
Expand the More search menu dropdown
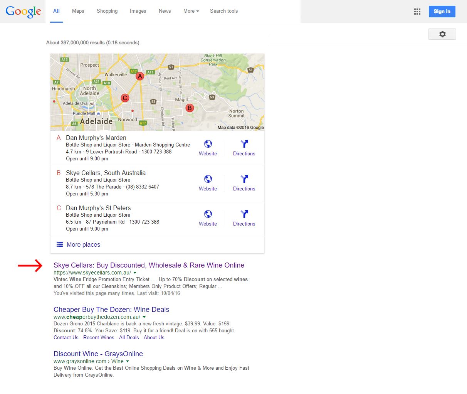(x=191, y=11)
